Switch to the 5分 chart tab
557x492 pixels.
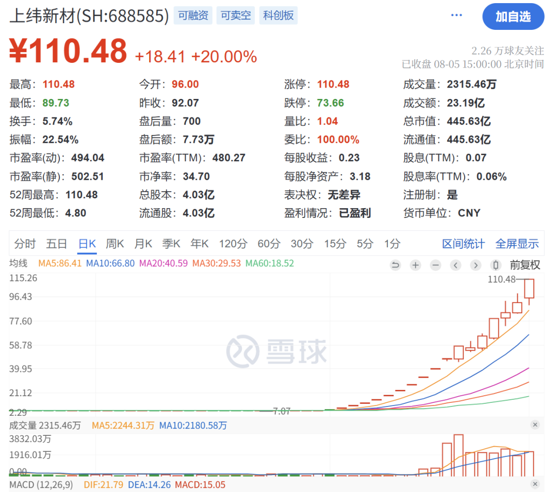365,244
